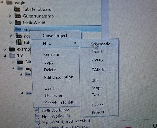Expand the examples folder
This screenshot has width=157, height=128.
point(5,49)
